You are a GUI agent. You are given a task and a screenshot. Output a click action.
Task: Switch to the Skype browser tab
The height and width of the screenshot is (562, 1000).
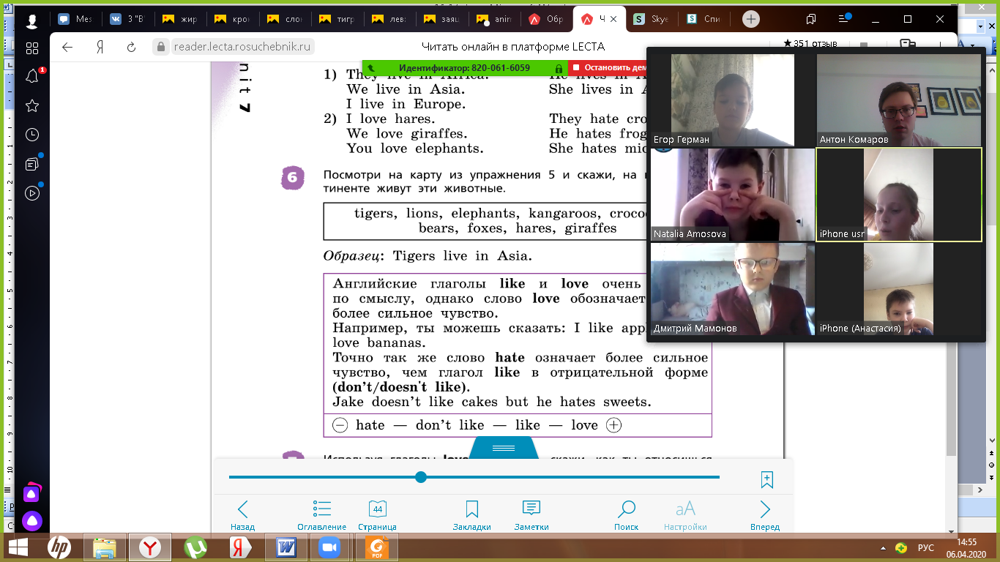[653, 20]
